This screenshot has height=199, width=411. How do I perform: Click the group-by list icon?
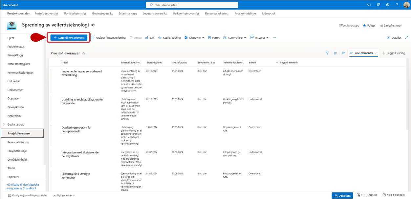(335, 53)
